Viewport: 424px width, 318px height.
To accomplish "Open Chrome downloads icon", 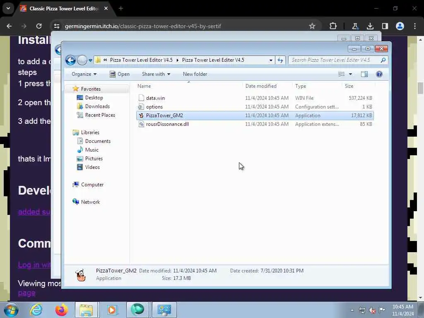I will pos(370,26).
